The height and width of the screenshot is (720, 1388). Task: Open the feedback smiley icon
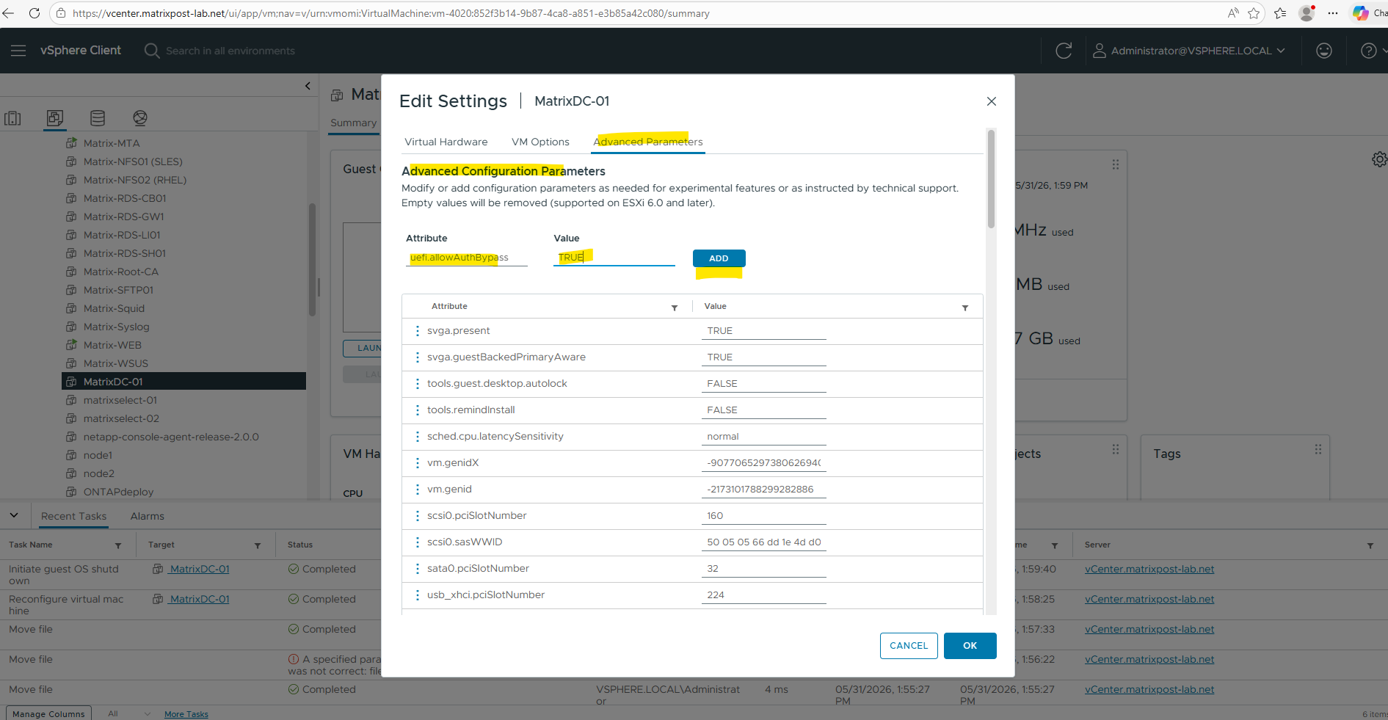(x=1324, y=51)
